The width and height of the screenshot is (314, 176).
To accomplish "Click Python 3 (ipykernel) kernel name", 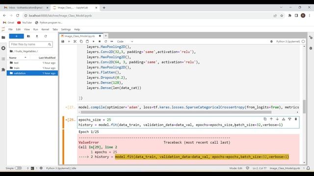I will point(288,42).
